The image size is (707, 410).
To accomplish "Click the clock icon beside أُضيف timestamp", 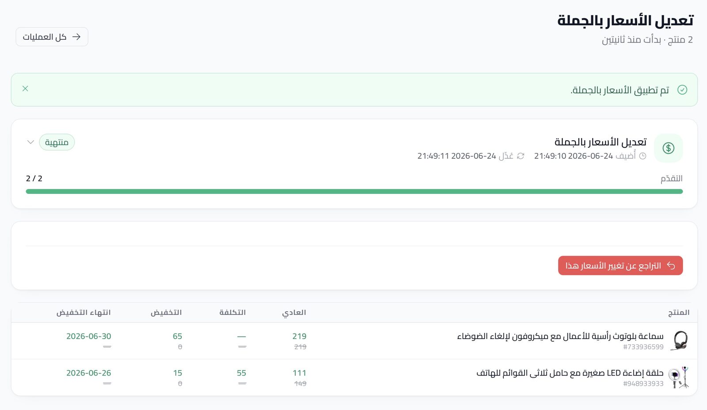I will (x=642, y=156).
